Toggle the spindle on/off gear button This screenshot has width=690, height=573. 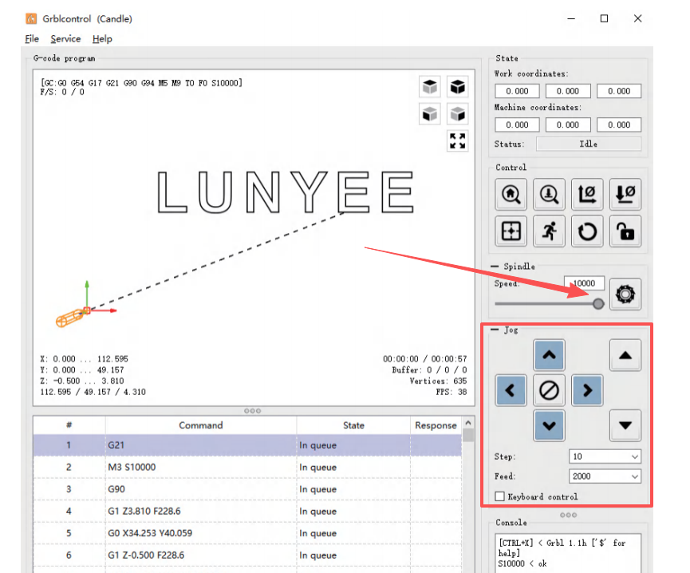point(625,294)
